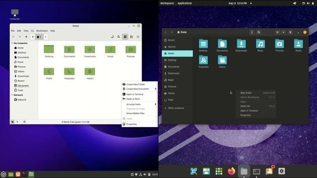Go back in the Pop Files window
This screenshot has height=178, width=317.
165,32
